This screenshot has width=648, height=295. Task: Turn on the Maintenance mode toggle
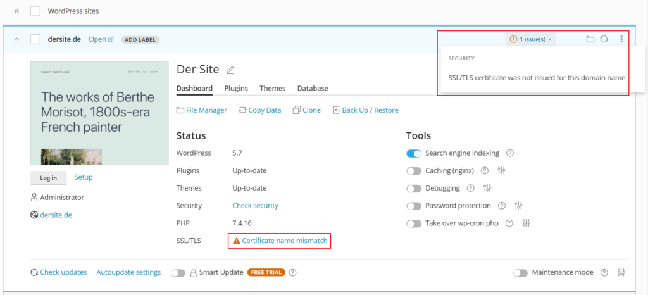coord(521,273)
